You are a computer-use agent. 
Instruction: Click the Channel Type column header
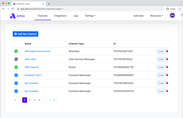[x=76, y=44]
